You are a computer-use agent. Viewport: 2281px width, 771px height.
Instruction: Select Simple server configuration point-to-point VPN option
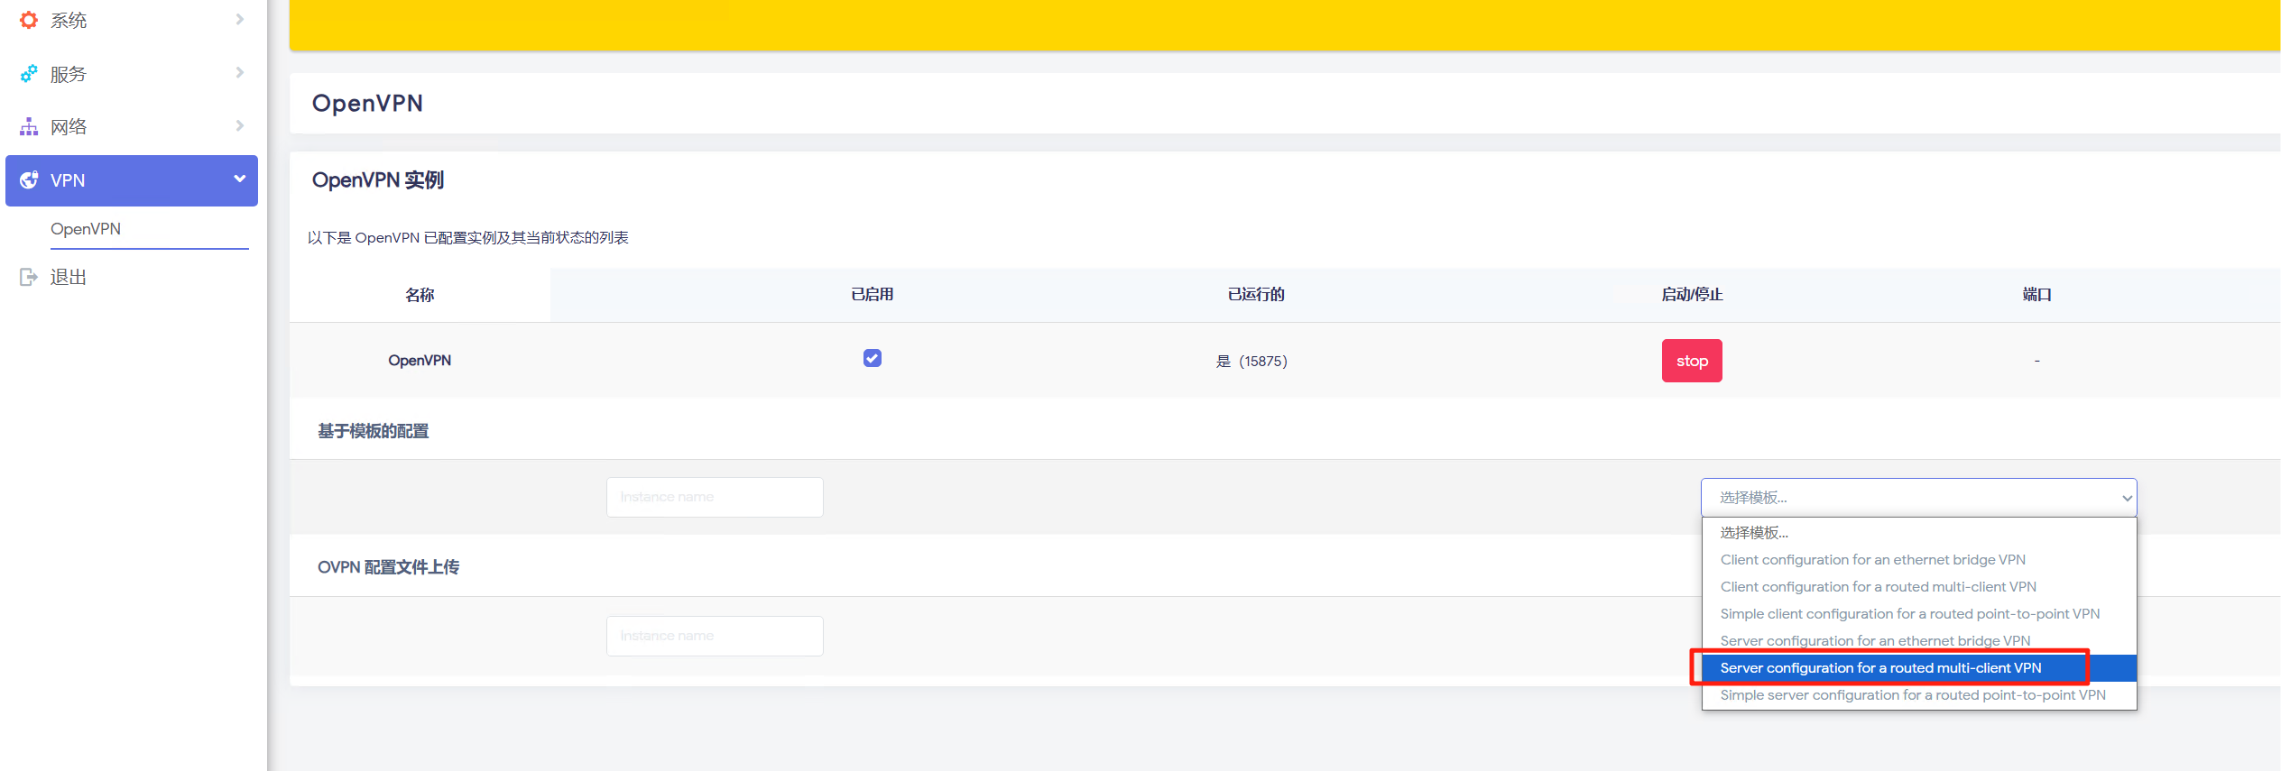point(1912,695)
